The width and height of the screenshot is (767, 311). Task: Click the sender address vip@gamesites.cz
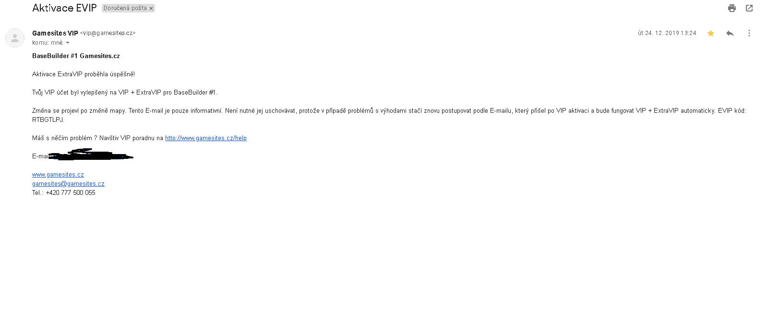point(108,33)
